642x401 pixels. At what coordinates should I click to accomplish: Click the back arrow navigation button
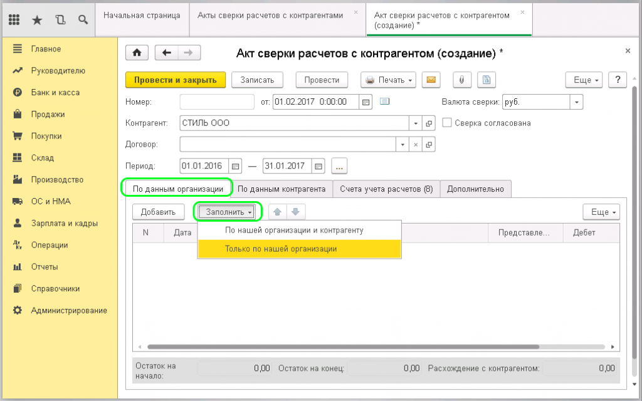[166, 53]
